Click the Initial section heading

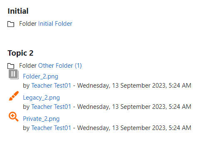point(18,11)
